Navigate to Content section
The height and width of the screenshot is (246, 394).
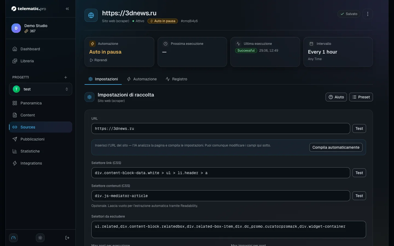pyautogui.click(x=40, y=115)
